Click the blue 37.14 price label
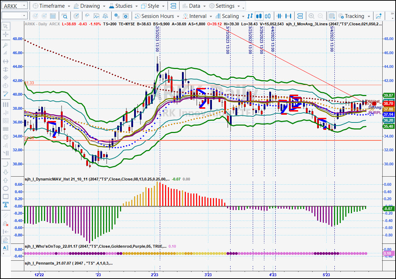396x279 pixels. coord(388,114)
